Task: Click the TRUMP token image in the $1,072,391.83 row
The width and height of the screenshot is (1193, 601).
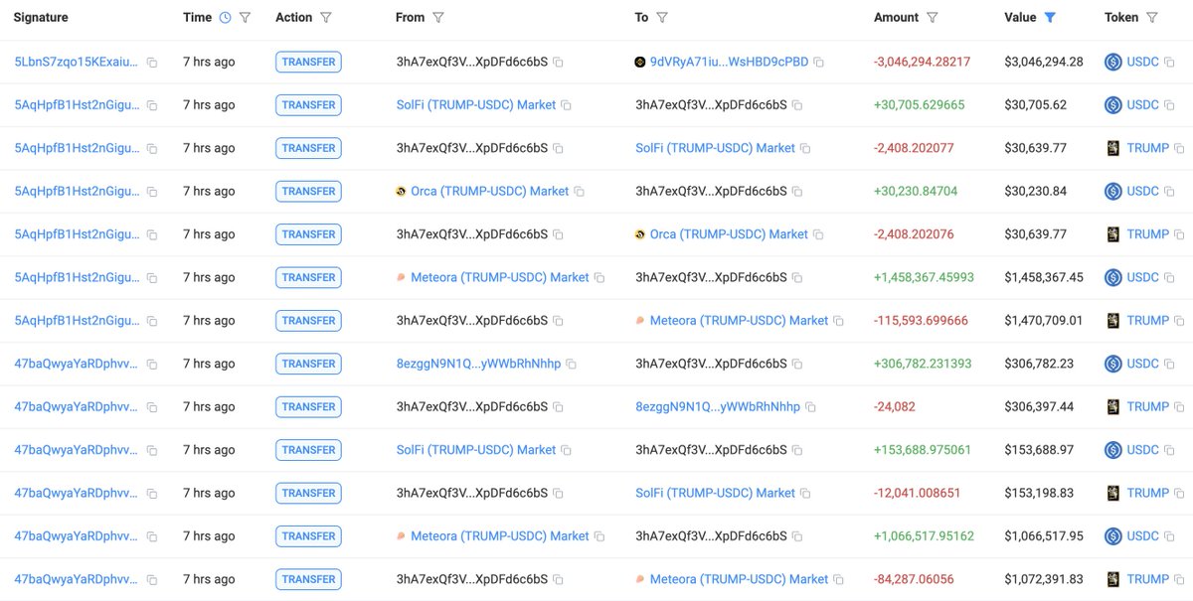Action: [x=1113, y=579]
